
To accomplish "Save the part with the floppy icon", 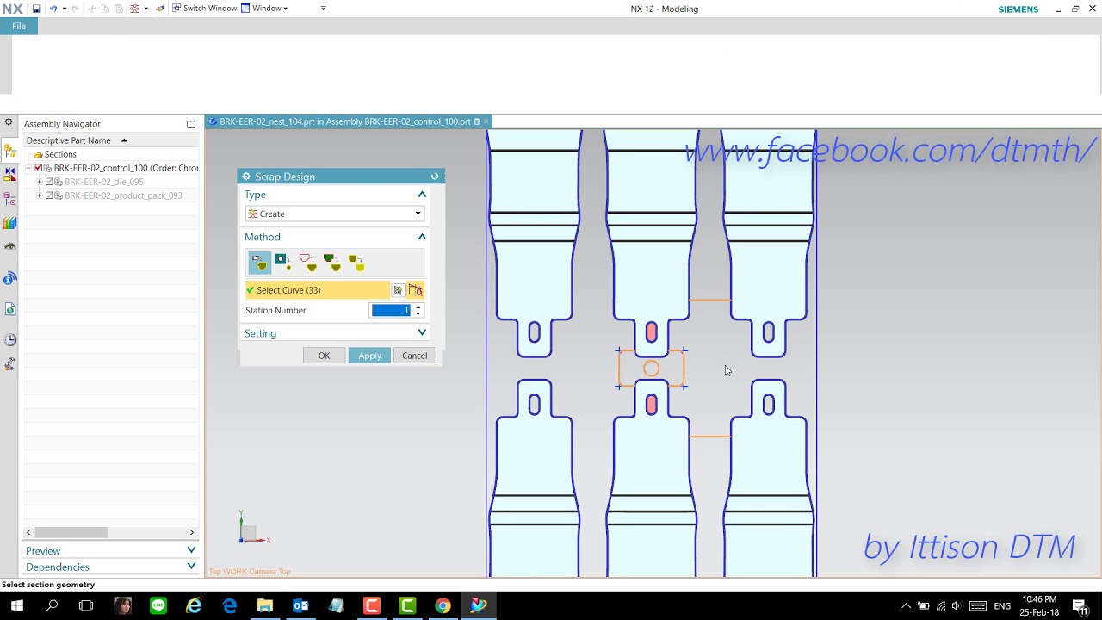I will (x=36, y=9).
